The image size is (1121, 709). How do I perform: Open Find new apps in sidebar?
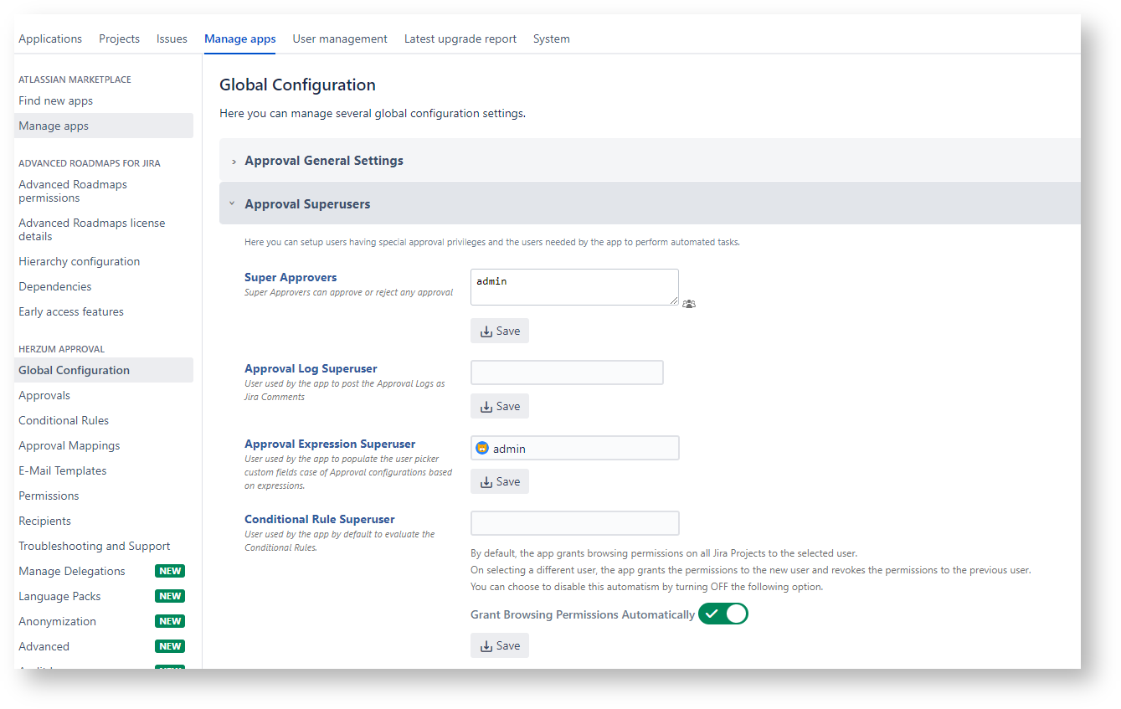click(56, 100)
